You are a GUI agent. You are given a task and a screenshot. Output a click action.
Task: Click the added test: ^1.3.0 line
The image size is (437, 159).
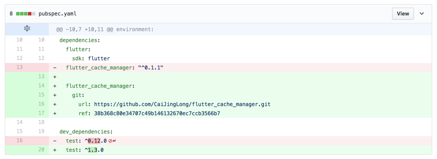(x=85, y=150)
